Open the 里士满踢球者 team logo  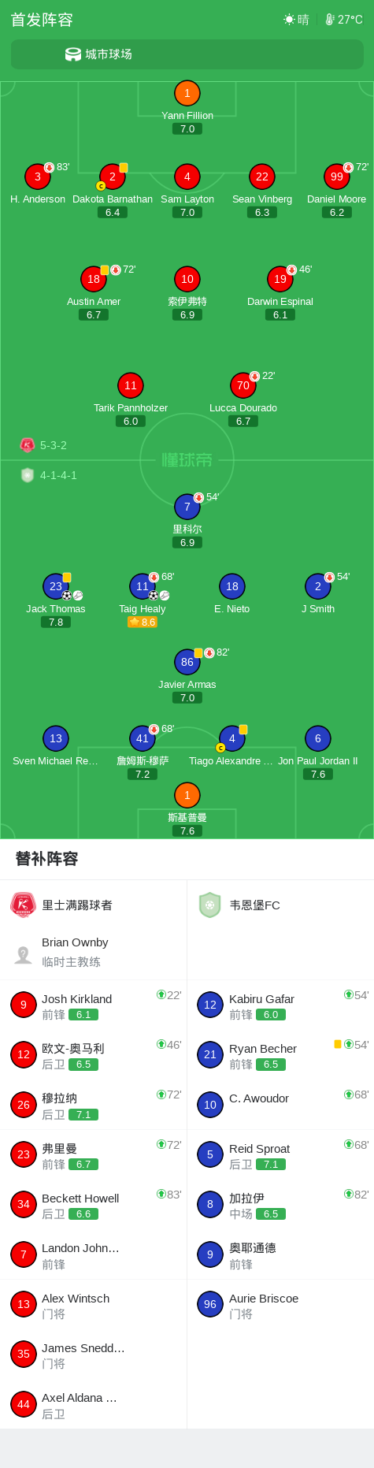(x=23, y=905)
